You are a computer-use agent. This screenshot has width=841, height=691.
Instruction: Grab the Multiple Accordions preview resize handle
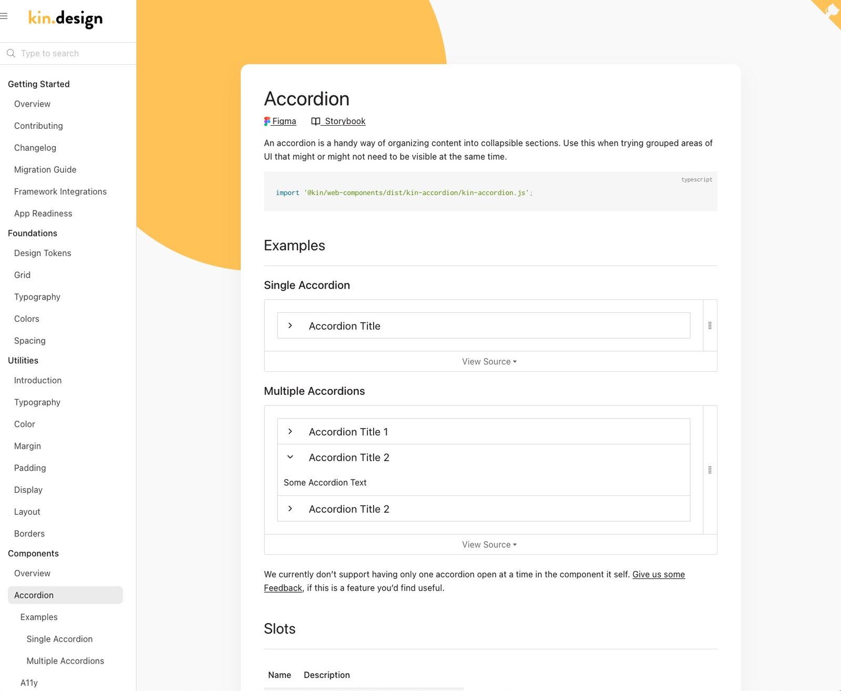[710, 470]
